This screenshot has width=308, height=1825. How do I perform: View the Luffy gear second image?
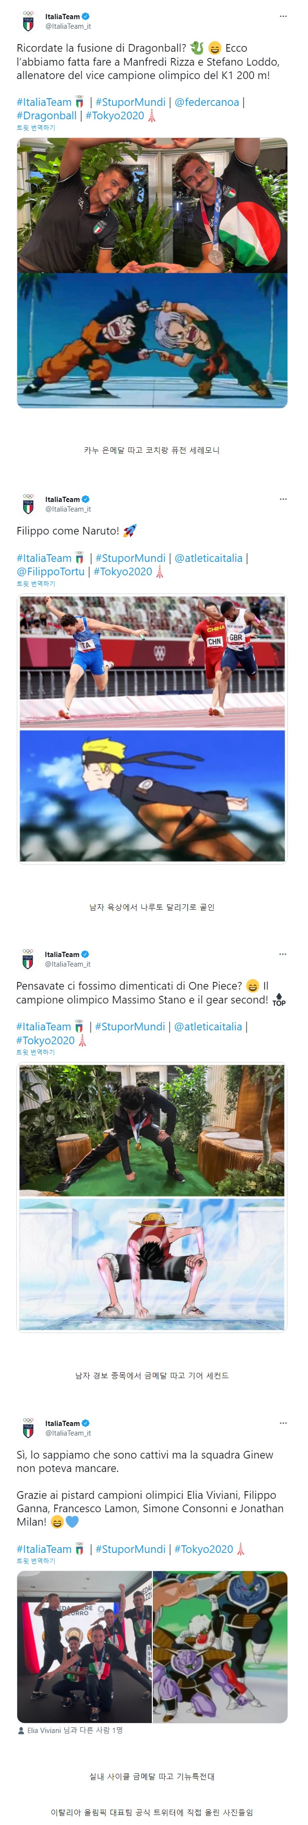(x=152, y=1263)
